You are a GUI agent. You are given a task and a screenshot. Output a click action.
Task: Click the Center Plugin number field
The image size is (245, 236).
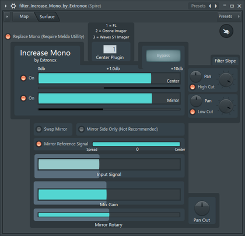tap(110, 49)
